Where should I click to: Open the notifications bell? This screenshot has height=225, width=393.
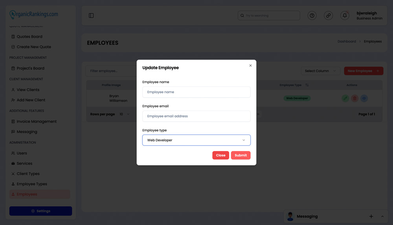[x=345, y=16]
